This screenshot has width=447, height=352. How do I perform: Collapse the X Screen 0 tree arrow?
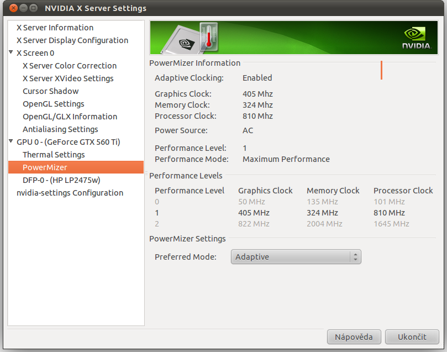coord(11,52)
